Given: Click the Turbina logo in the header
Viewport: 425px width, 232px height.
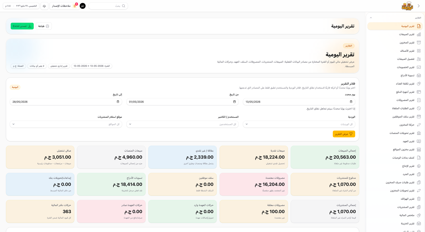Looking at the screenshot, I should 407,6.
